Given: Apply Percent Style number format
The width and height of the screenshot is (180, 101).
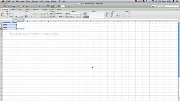Looking at the screenshot, I should tap(71, 17).
